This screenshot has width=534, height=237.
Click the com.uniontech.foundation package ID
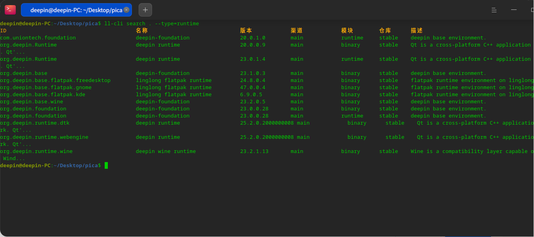click(38, 38)
